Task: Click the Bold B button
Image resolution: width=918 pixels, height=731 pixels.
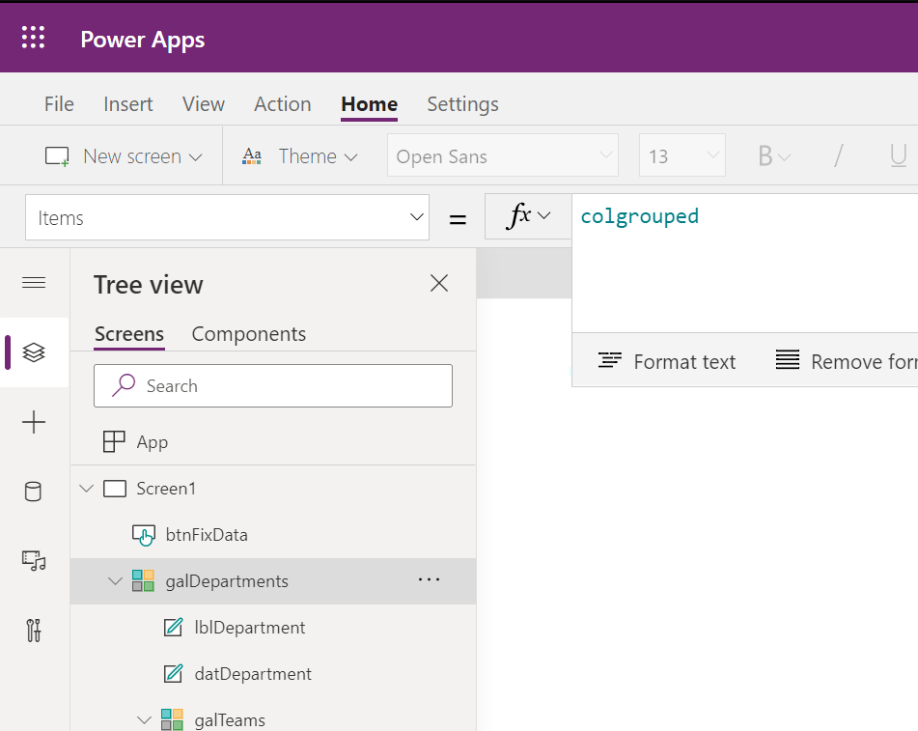Action: click(765, 155)
